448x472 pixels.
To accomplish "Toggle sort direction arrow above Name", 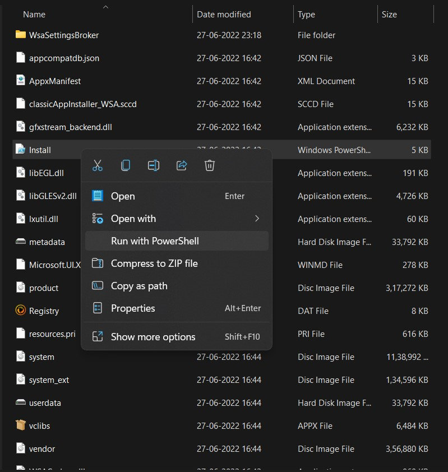I will (105, 7).
